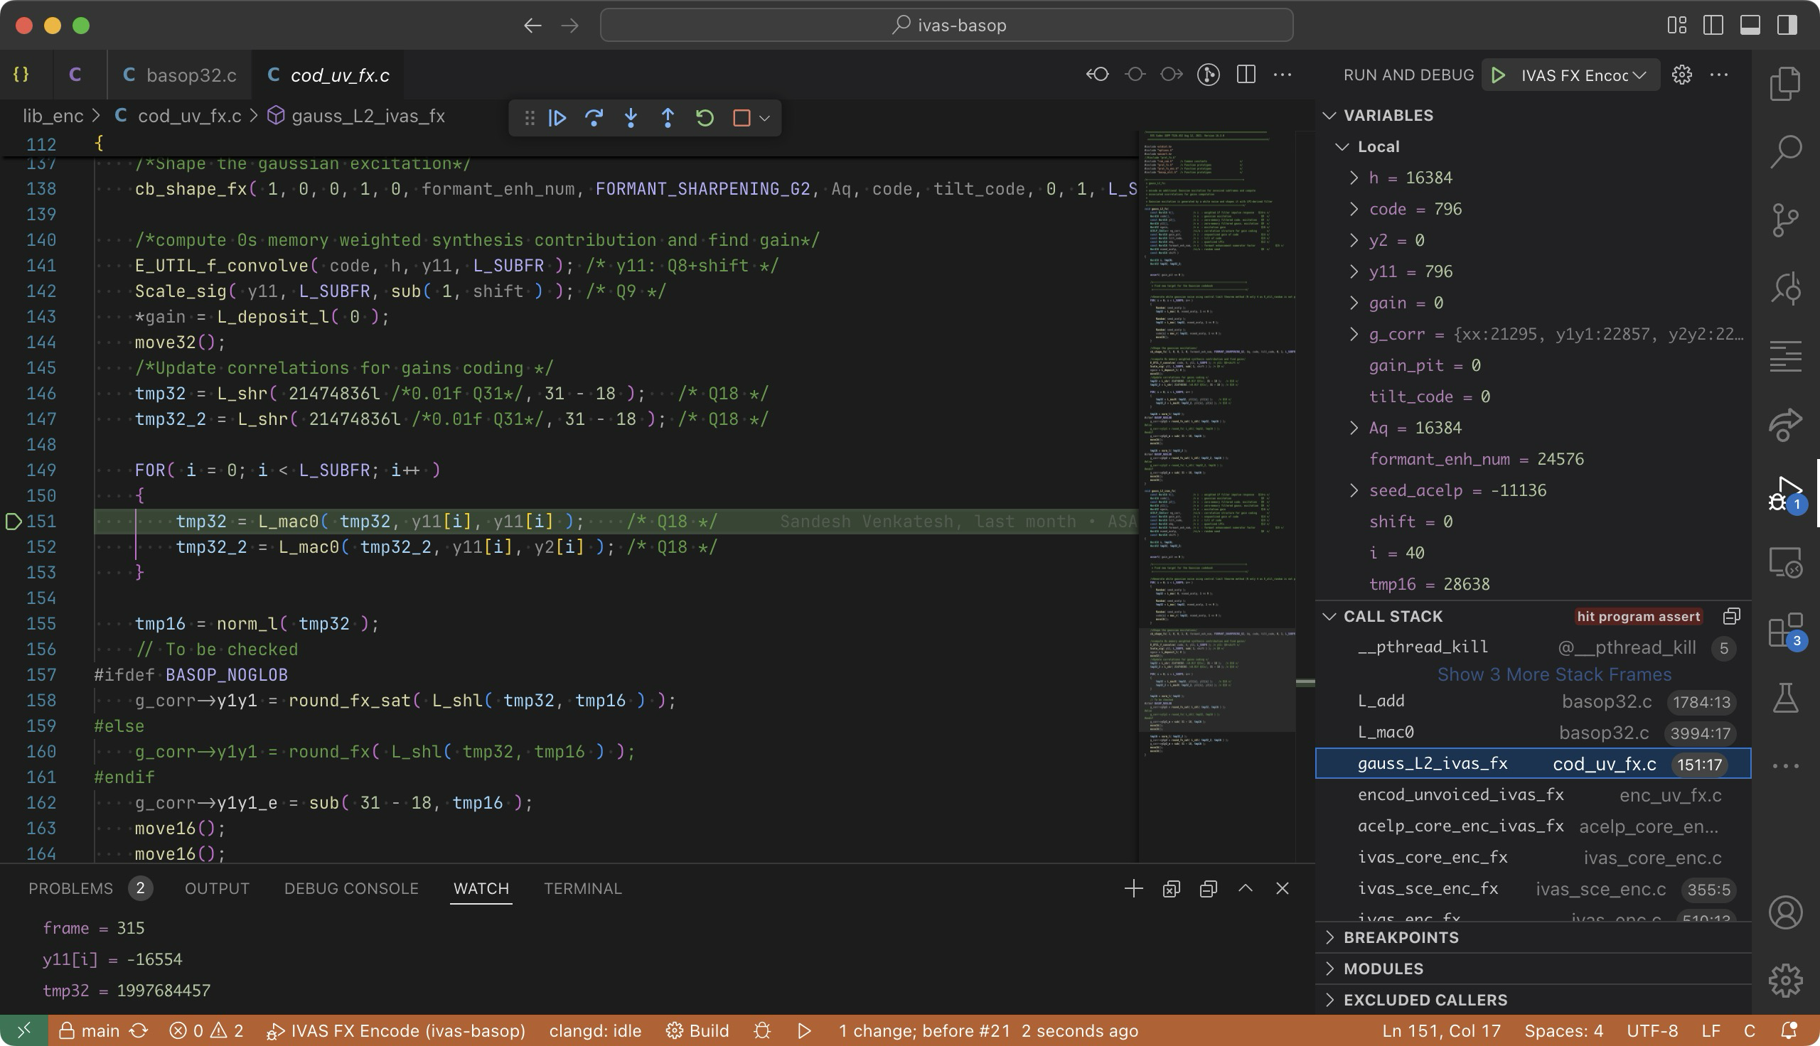Click the Step Into debug icon
This screenshot has height=1046, width=1820.
coord(631,118)
